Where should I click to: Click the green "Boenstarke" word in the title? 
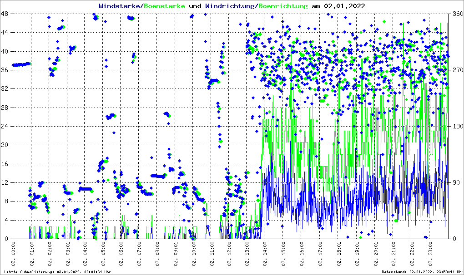point(164,6)
